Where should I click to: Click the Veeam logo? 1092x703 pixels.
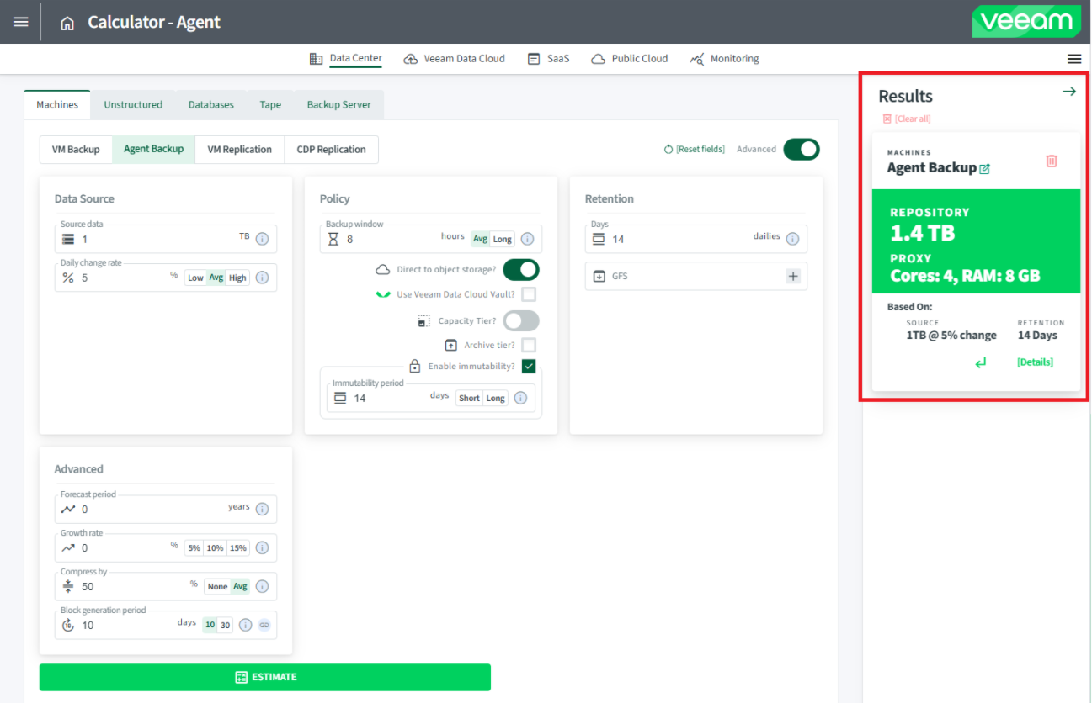point(1026,22)
